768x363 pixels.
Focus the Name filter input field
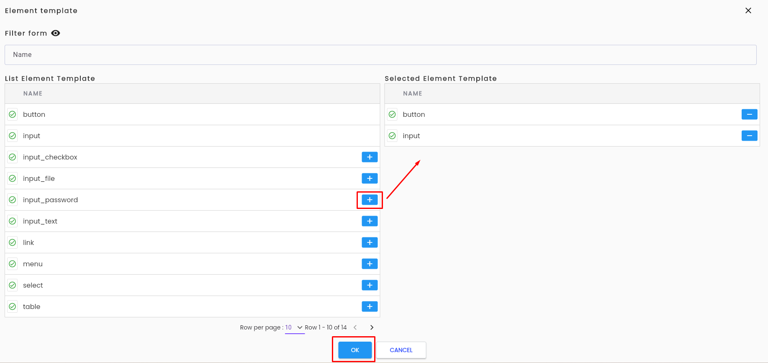pos(380,55)
